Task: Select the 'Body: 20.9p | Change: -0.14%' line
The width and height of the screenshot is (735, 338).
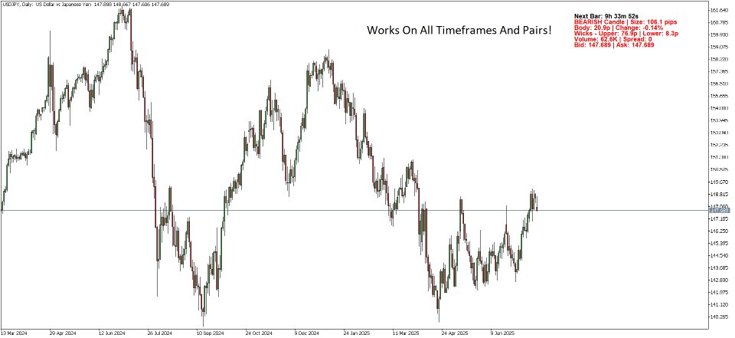Action: click(x=619, y=28)
